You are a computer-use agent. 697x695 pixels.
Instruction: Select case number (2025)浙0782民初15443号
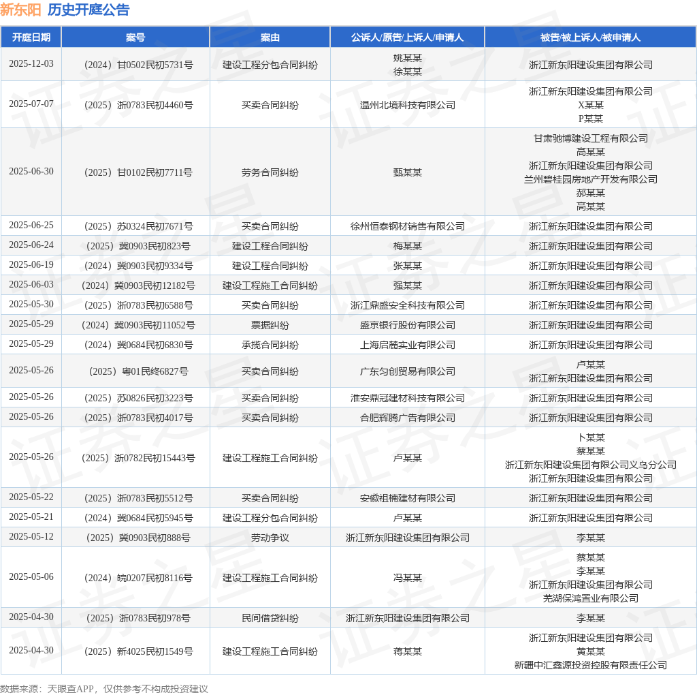point(138,458)
